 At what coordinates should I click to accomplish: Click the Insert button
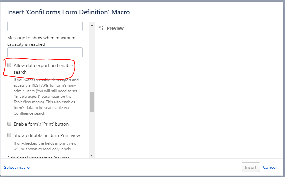250,167
